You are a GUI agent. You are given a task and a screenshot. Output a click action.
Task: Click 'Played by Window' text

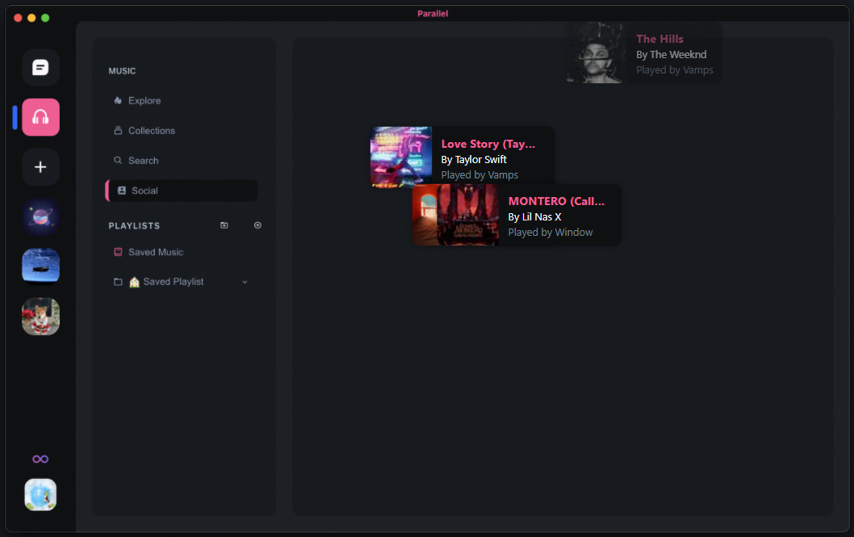[550, 233]
